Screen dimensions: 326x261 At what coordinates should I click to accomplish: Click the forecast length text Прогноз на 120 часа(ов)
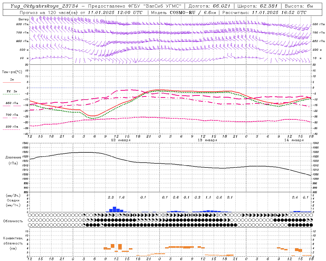49,12
